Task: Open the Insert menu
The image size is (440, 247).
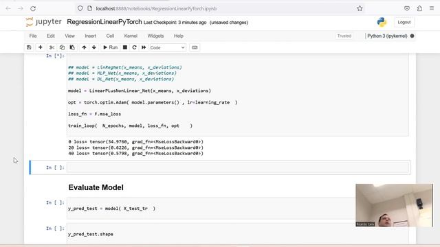Action: 90,36
